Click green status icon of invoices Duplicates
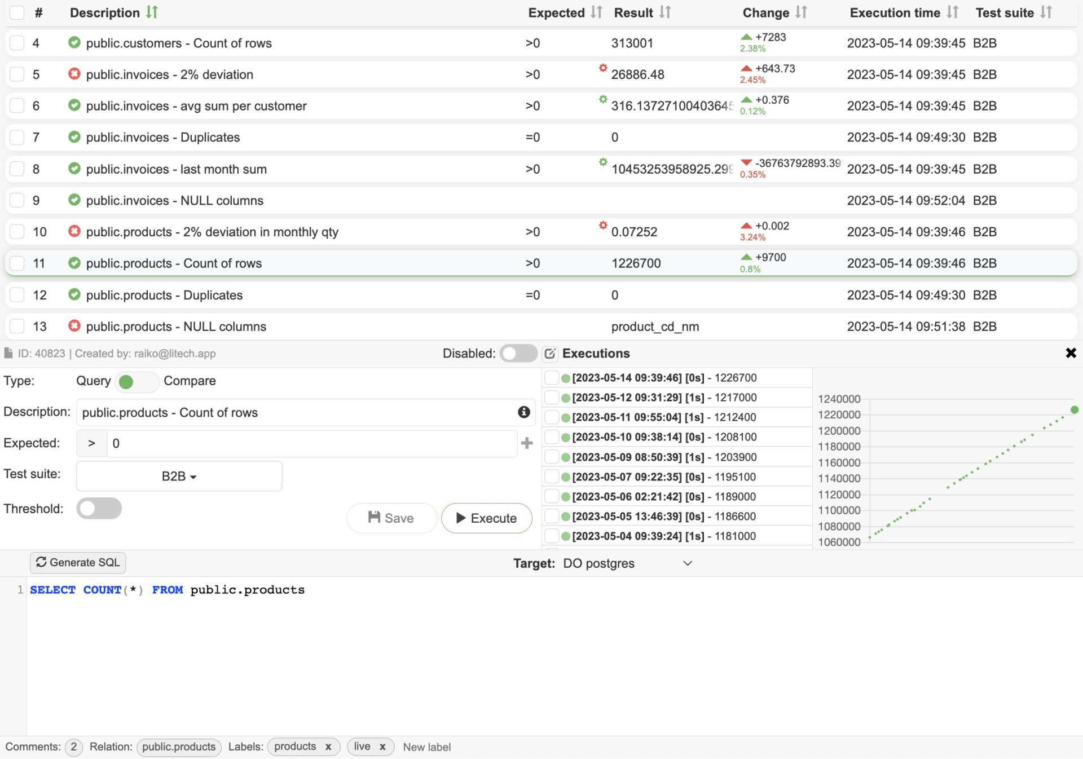The image size is (1083, 759). click(74, 137)
